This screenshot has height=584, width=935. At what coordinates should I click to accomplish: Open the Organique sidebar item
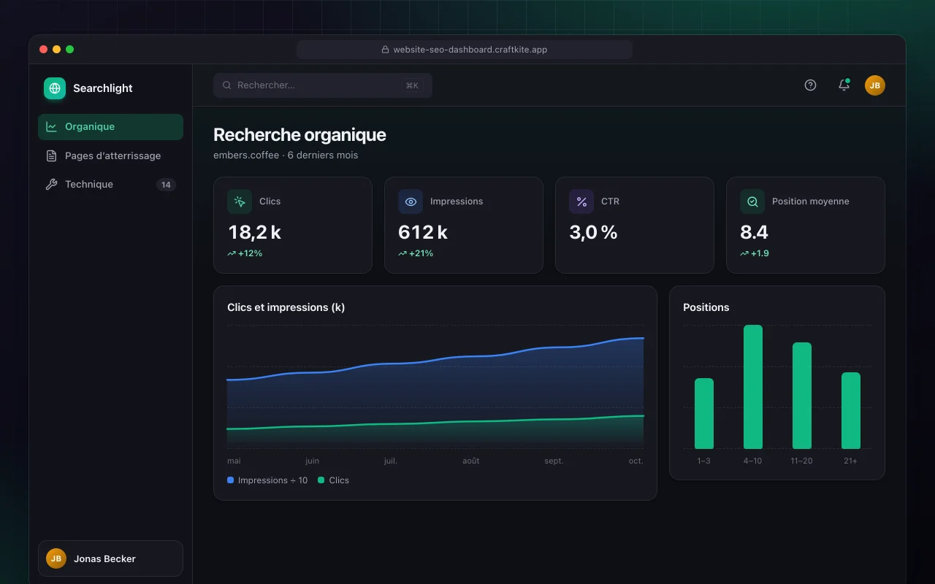[110, 127]
